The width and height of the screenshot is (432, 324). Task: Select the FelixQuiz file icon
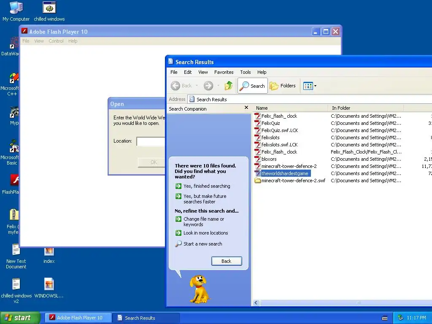point(258,123)
